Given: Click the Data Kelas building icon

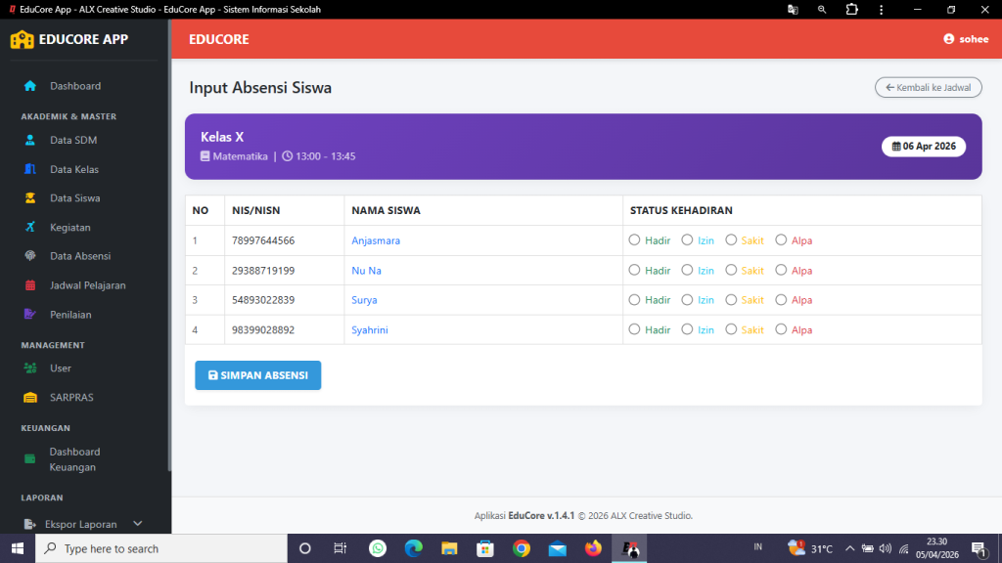Looking at the screenshot, I should pyautogui.click(x=30, y=169).
